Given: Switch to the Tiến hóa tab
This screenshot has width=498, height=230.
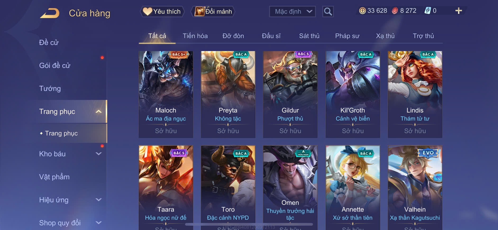Looking at the screenshot, I should [195, 36].
